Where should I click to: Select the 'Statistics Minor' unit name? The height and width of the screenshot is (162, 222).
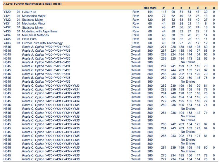[32, 27]
